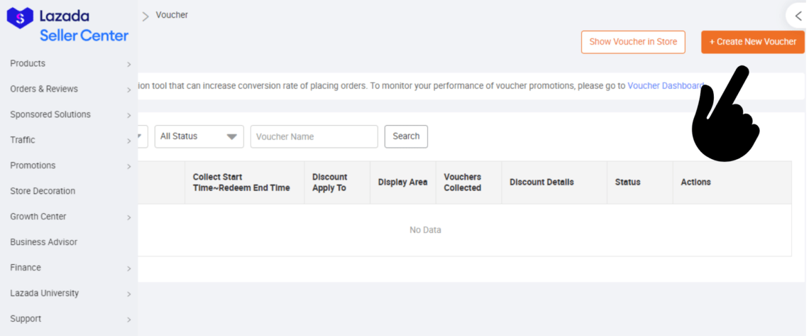
Task: Expand Sponsored Solutions submenu arrow
Action: 128,116
